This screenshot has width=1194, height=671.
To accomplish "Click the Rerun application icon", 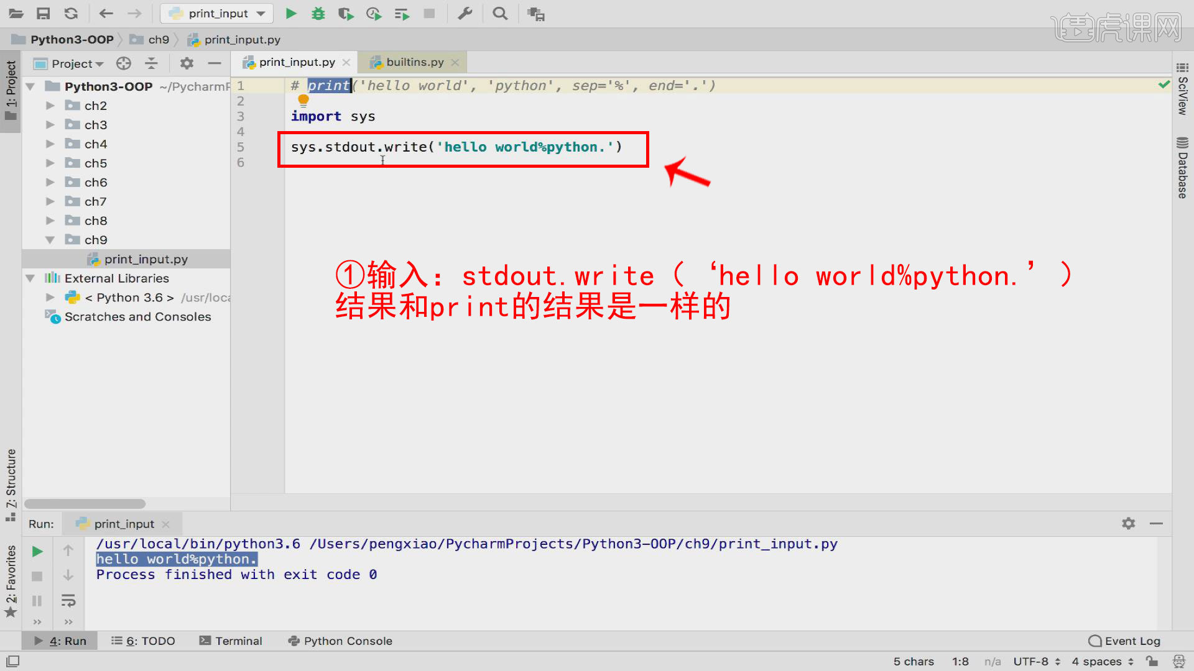I will tap(37, 550).
